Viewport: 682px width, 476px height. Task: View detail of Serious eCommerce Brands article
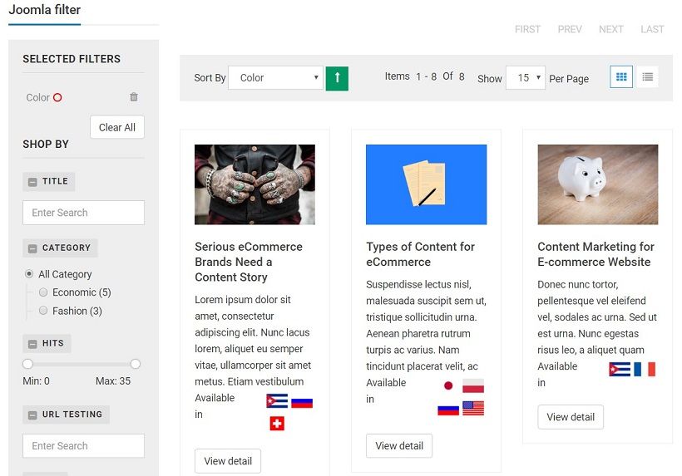pos(228,461)
